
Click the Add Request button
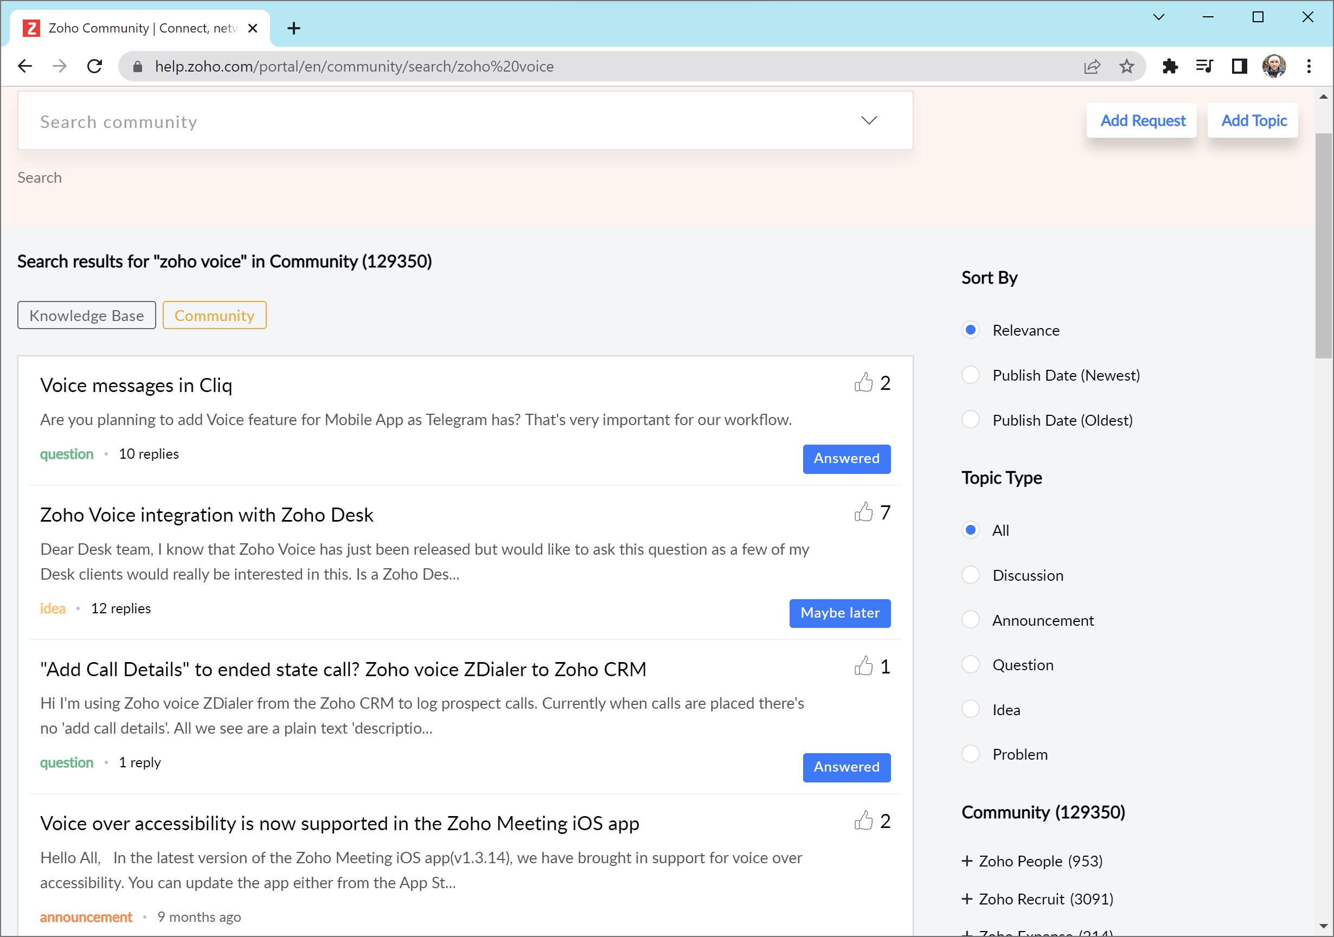point(1144,121)
